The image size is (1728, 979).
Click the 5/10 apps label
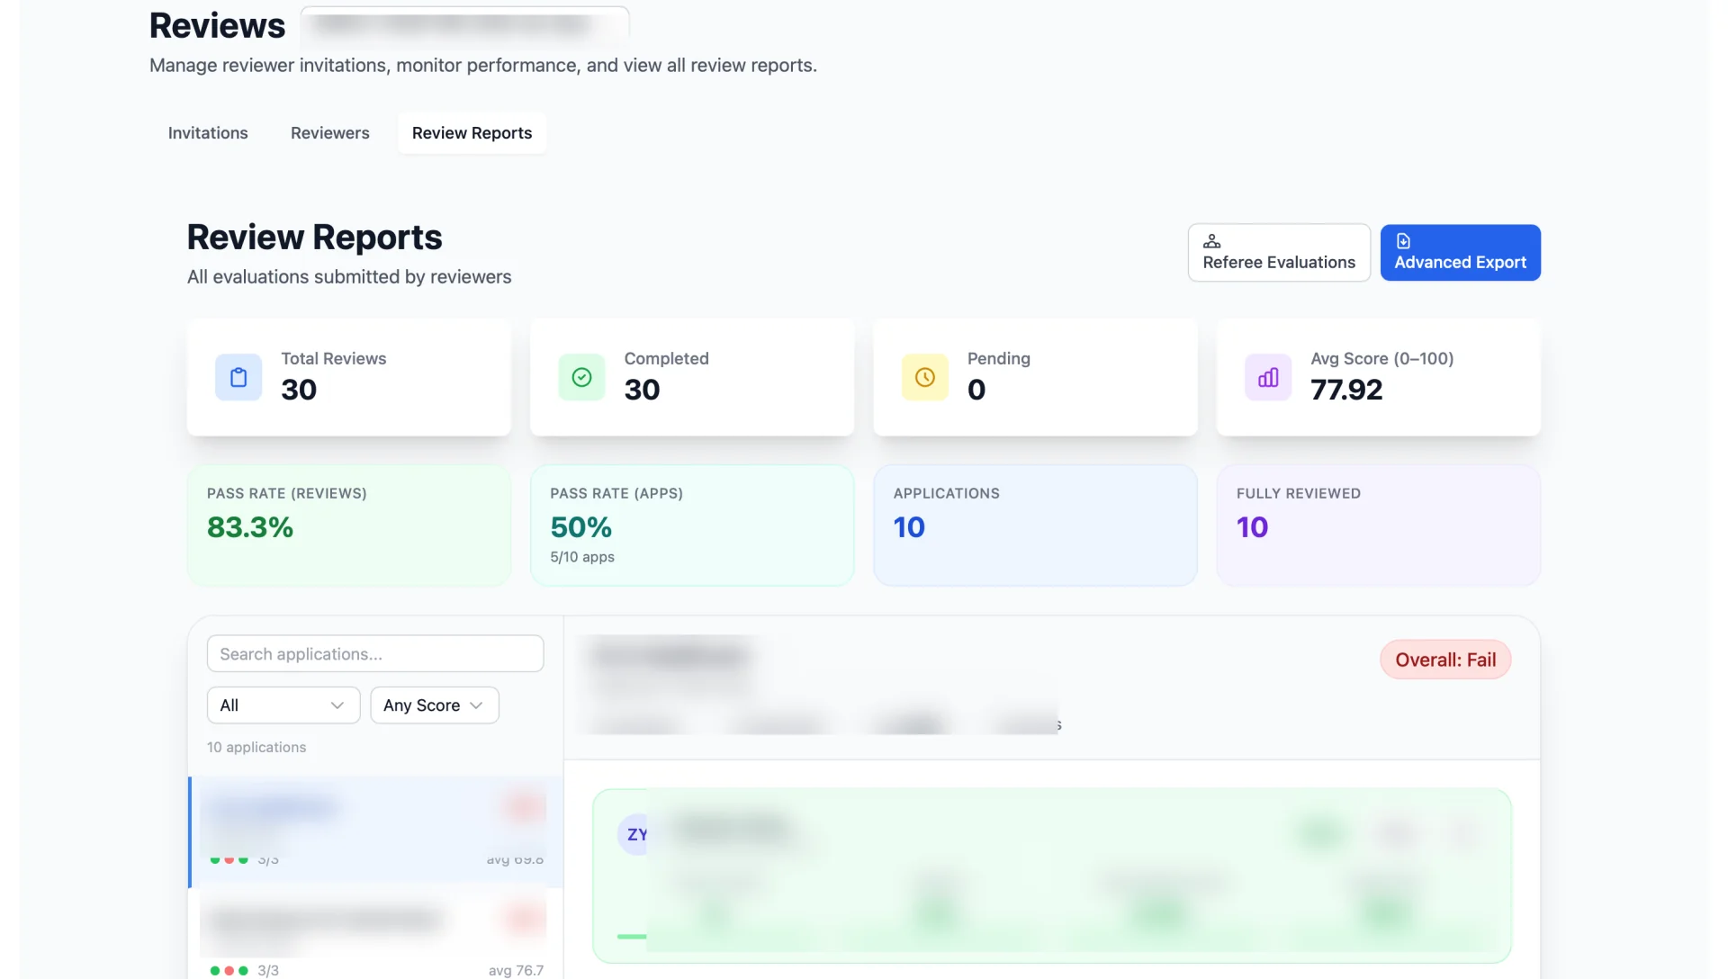coord(582,557)
